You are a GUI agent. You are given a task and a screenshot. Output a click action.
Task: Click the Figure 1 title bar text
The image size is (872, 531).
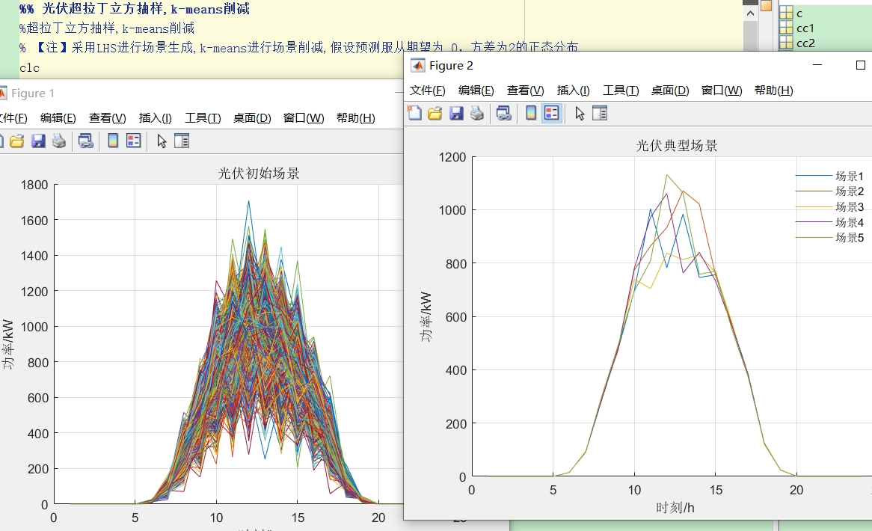[33, 93]
